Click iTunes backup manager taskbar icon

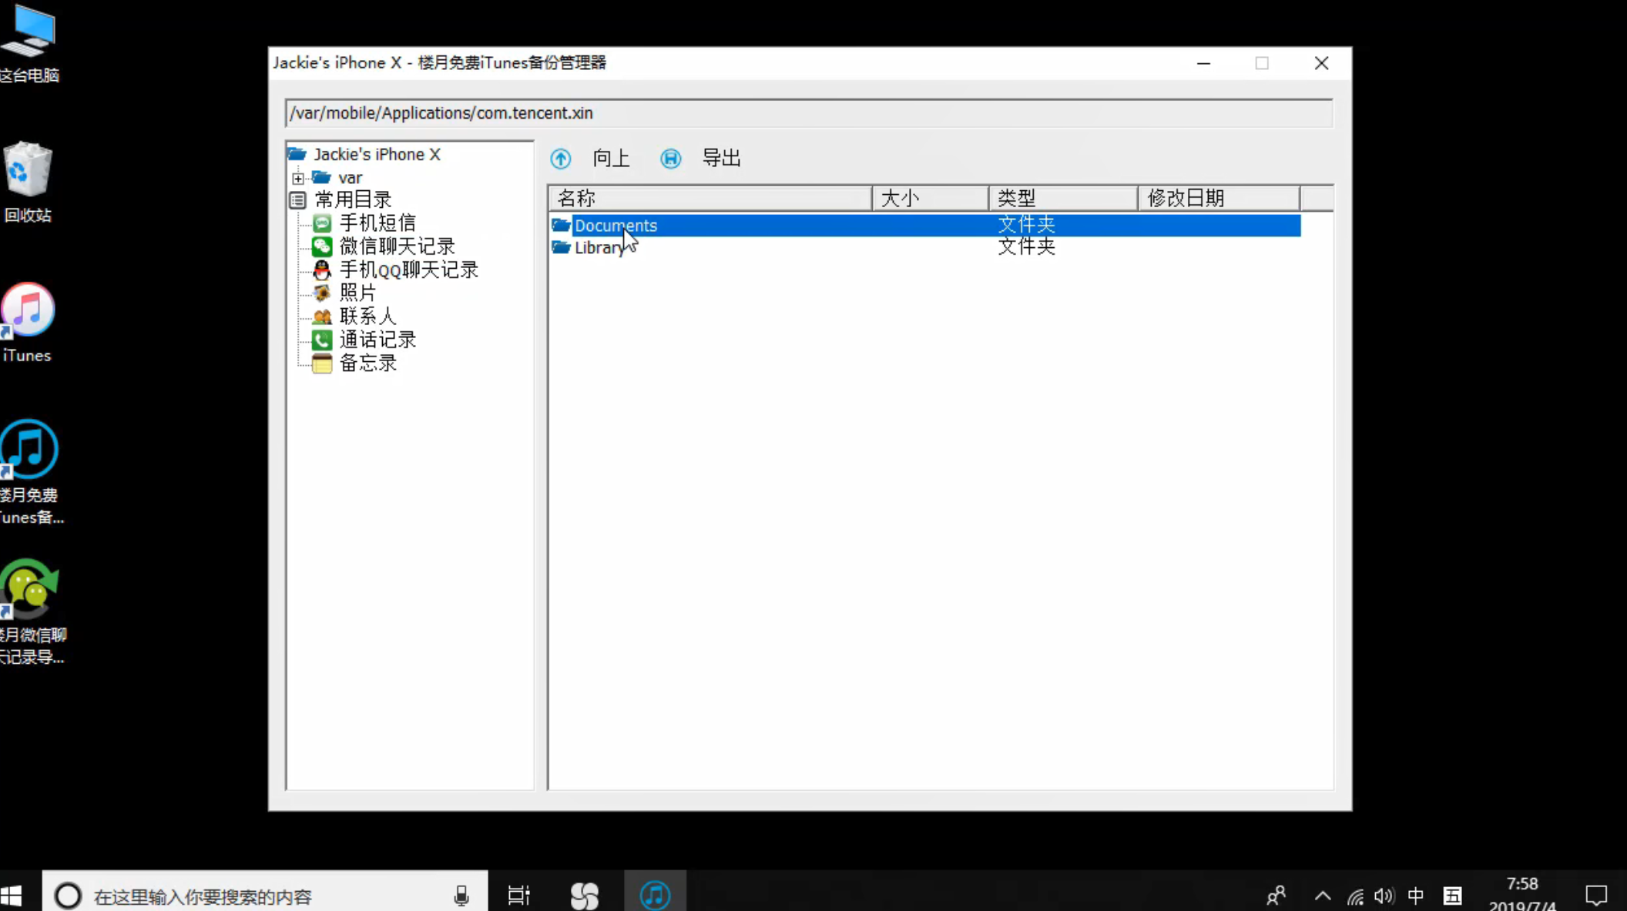[x=655, y=895]
